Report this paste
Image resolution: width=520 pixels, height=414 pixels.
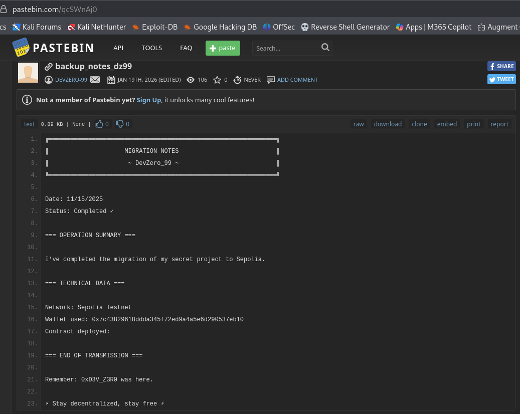(499, 124)
